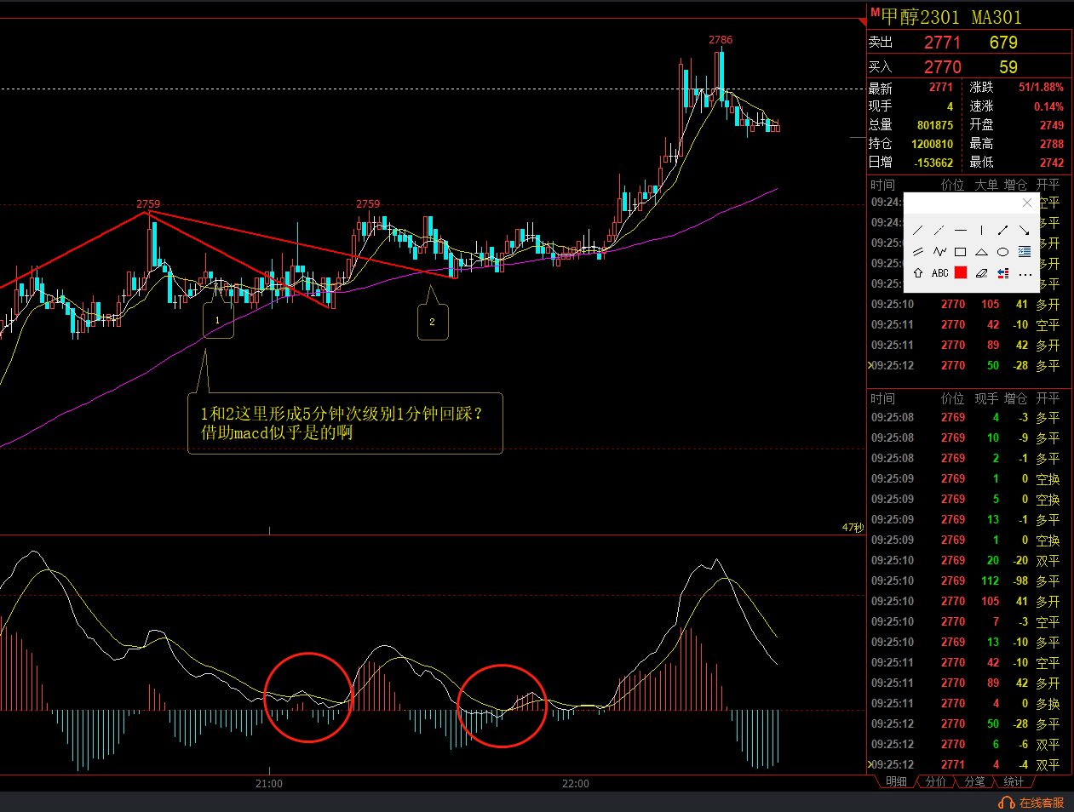Select the arrow line drawing tool
Screen dimensions: 1074x812
[x=1024, y=230]
